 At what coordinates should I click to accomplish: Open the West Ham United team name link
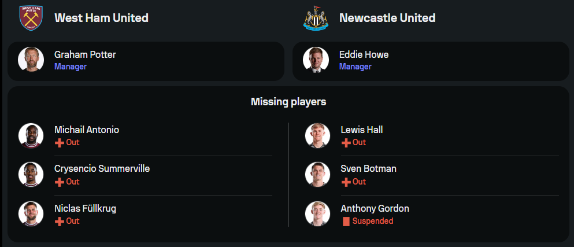coord(101,18)
